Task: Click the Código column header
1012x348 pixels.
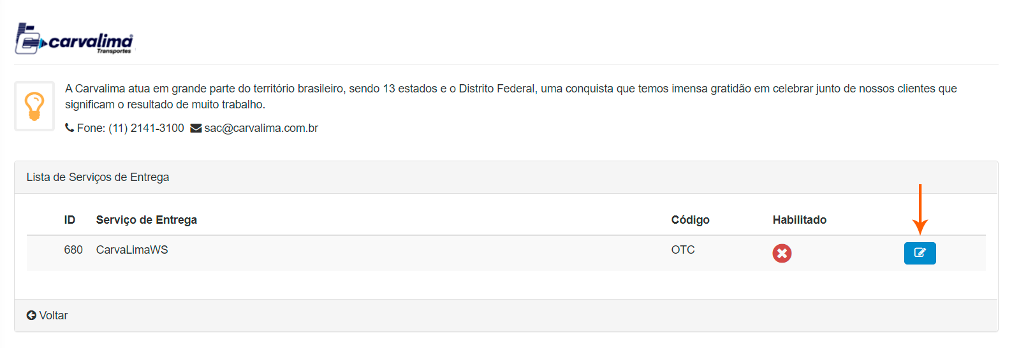Action: pyautogui.click(x=690, y=220)
